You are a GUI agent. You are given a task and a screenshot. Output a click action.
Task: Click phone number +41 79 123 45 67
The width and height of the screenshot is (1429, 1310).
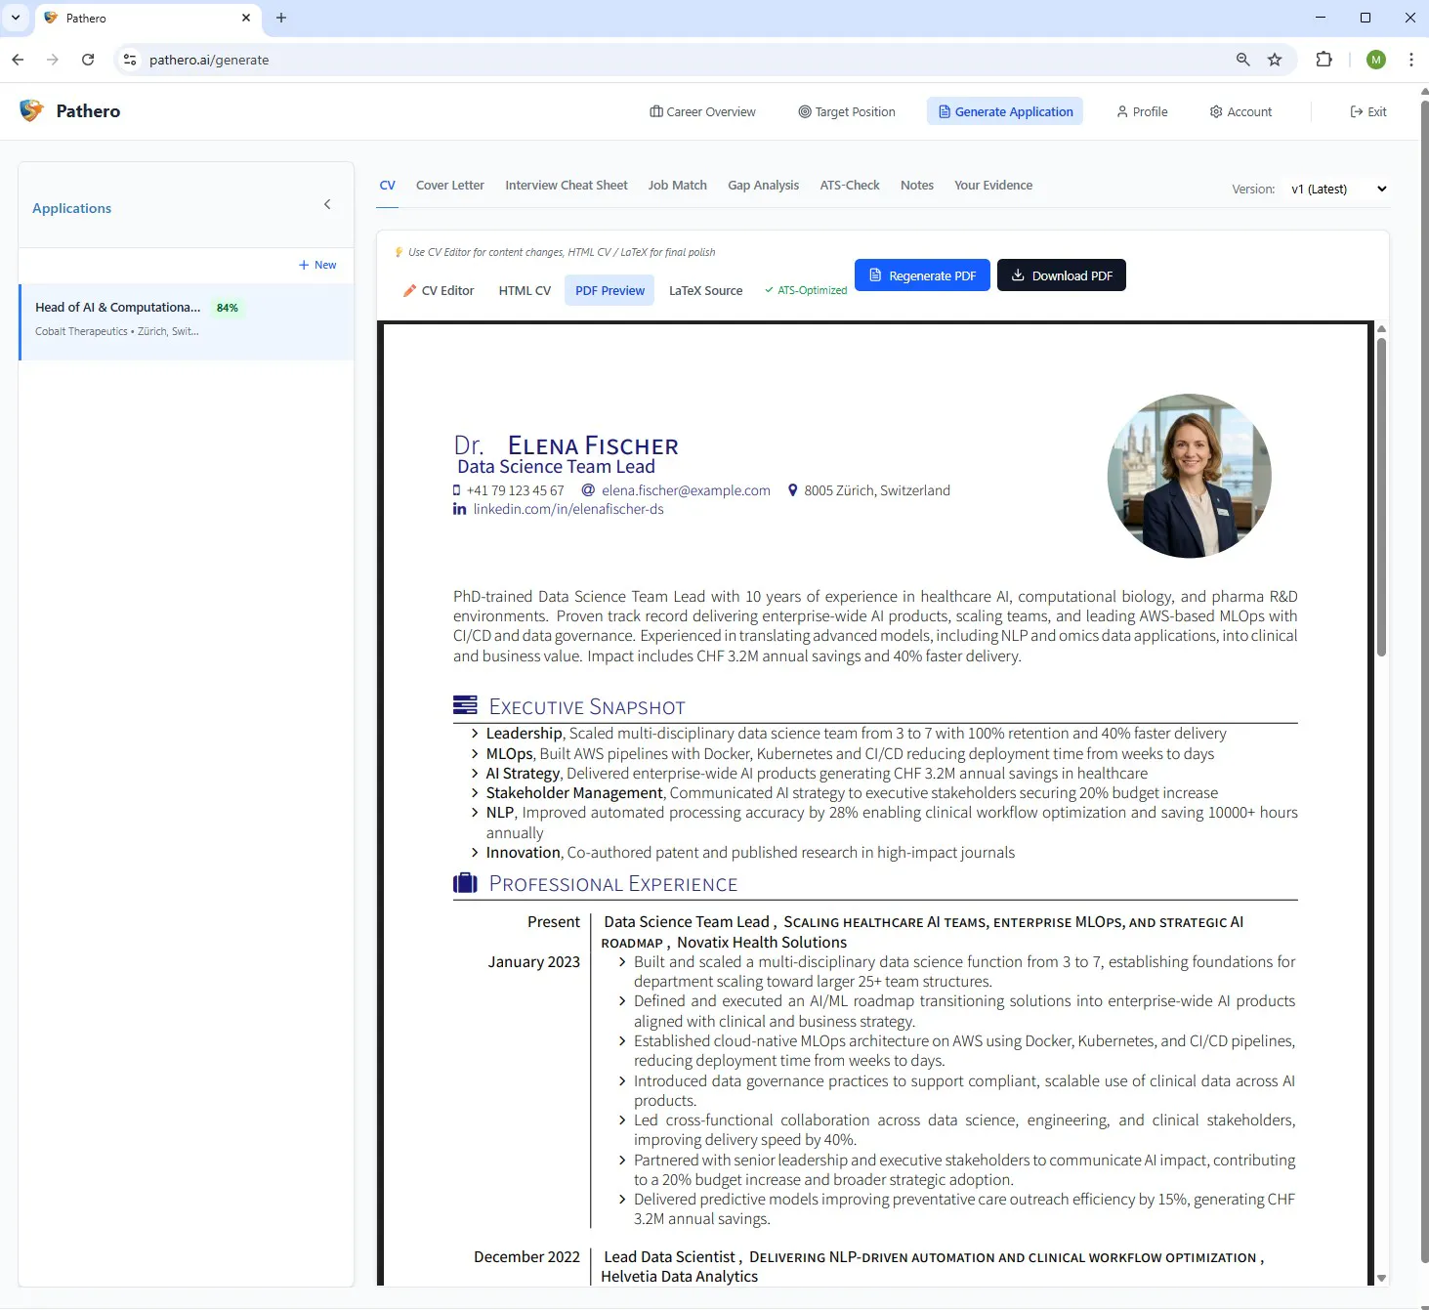click(515, 490)
